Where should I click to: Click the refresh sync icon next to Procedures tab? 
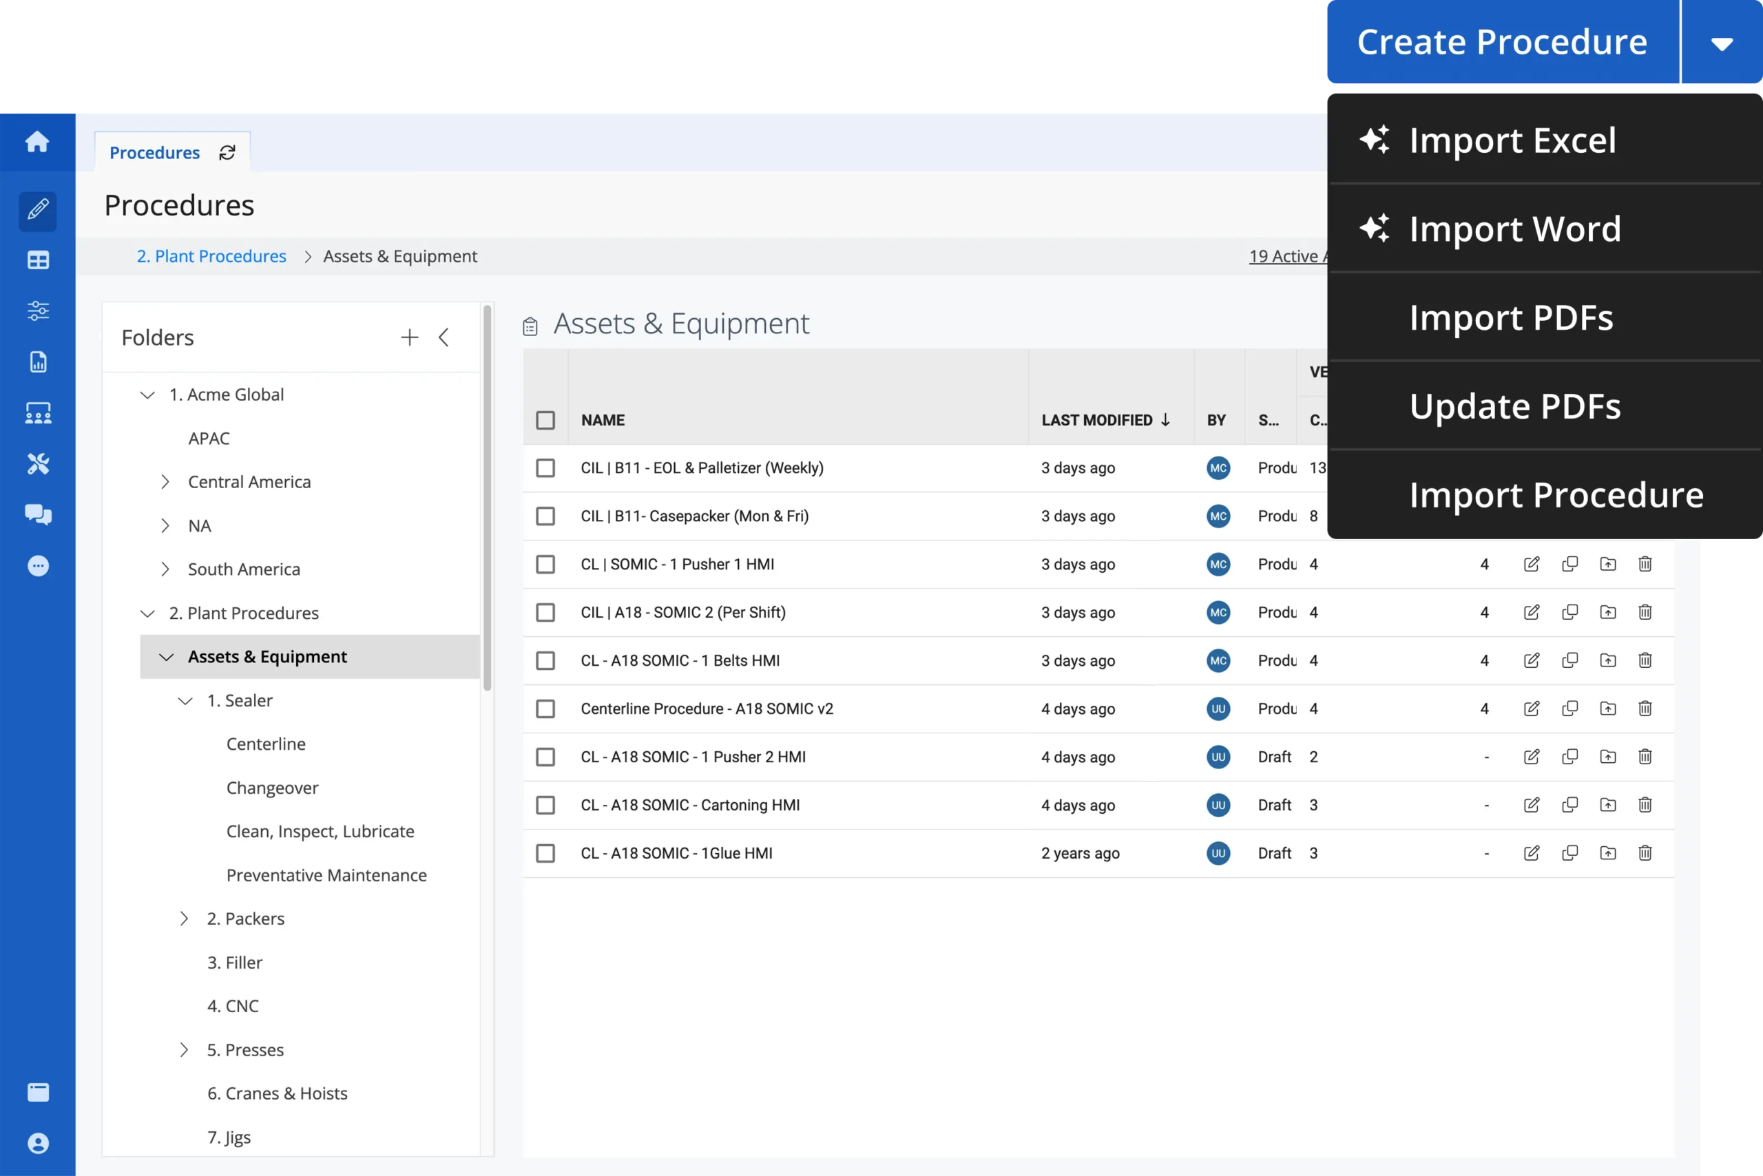coord(227,151)
